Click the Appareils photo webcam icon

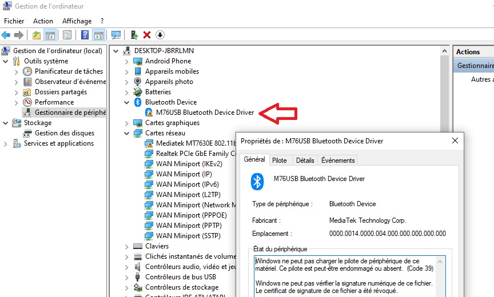click(138, 82)
